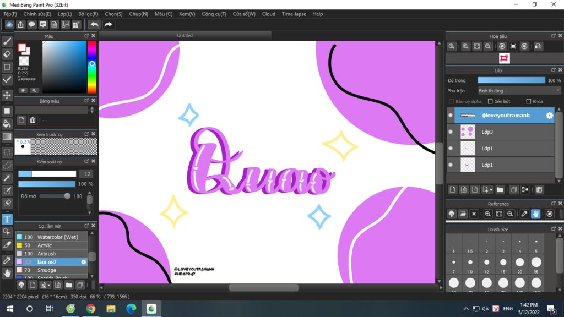564x317 pixels.
Task: Select the Eyedropper tool
Action: coord(7,260)
